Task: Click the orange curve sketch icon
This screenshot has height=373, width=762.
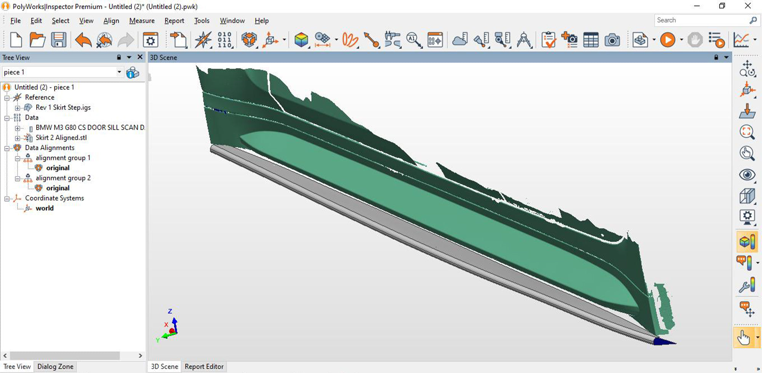Action: click(350, 40)
